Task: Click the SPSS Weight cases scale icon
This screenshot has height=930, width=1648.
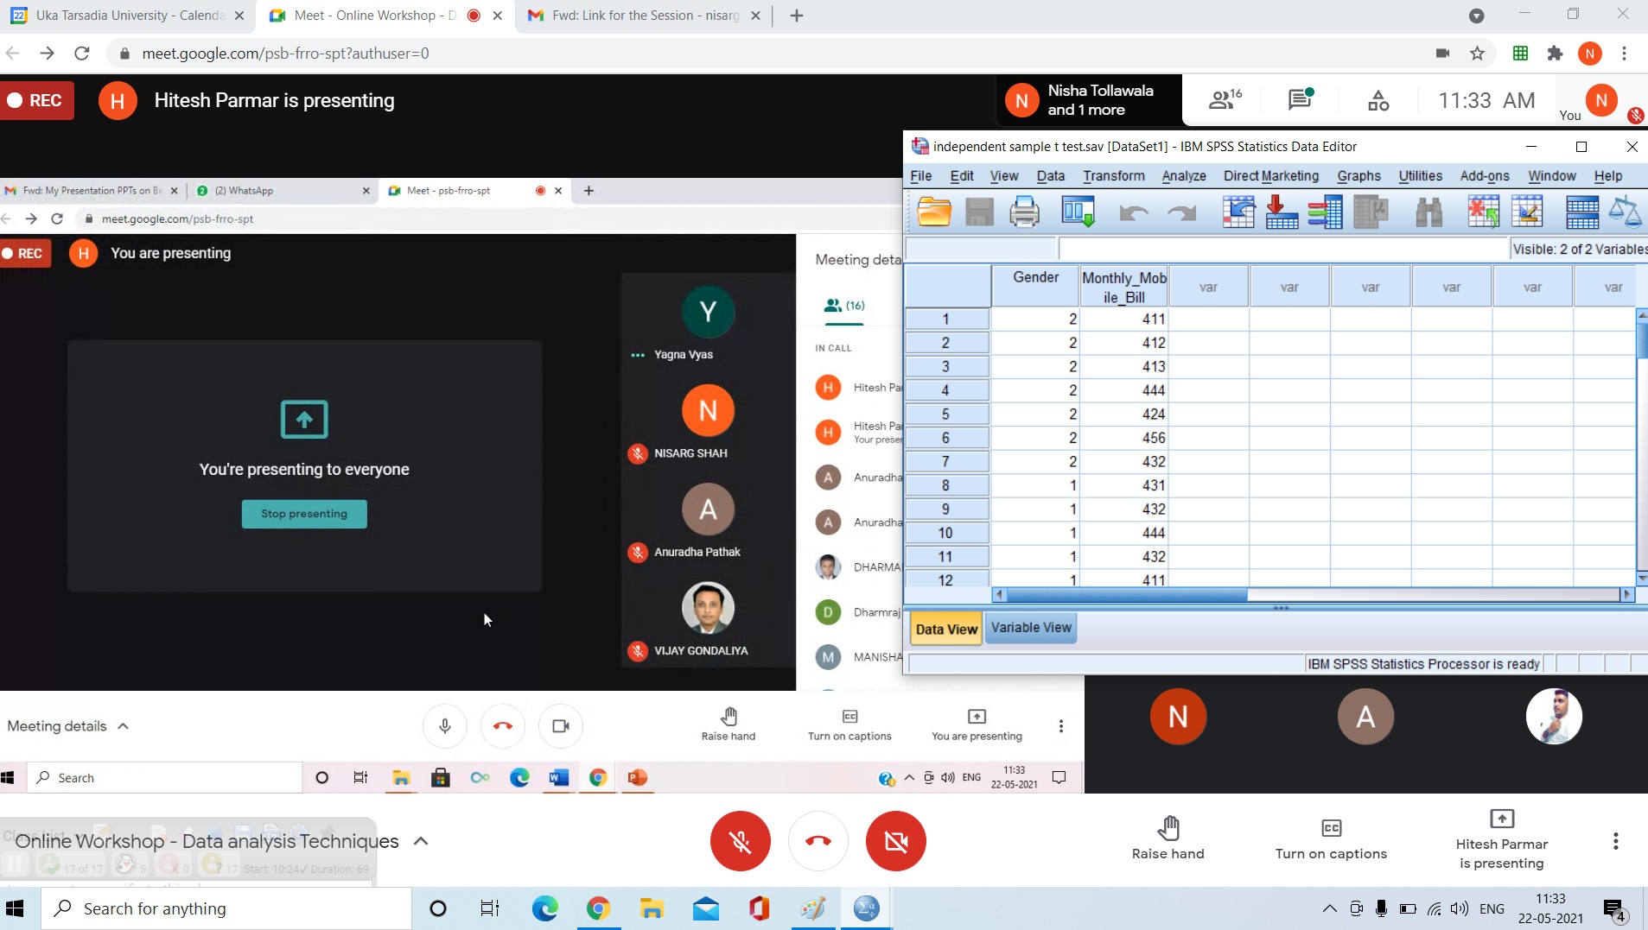Action: click(x=1625, y=212)
